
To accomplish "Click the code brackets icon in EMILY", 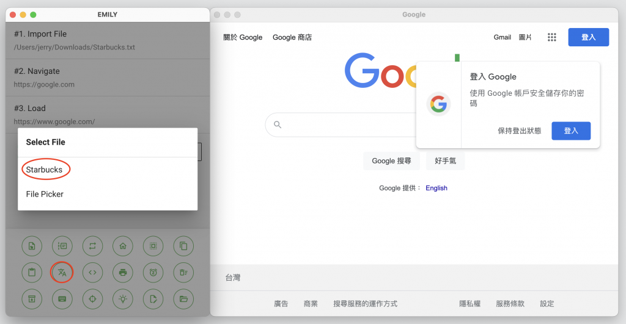I will tap(93, 273).
